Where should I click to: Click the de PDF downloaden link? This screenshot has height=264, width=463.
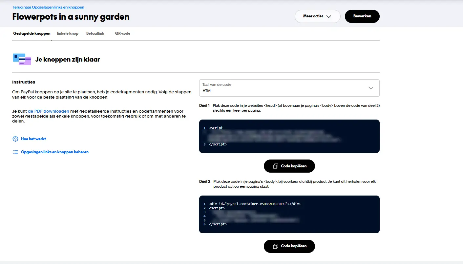[x=49, y=111]
